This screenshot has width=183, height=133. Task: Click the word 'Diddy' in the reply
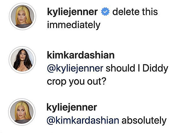(155, 69)
